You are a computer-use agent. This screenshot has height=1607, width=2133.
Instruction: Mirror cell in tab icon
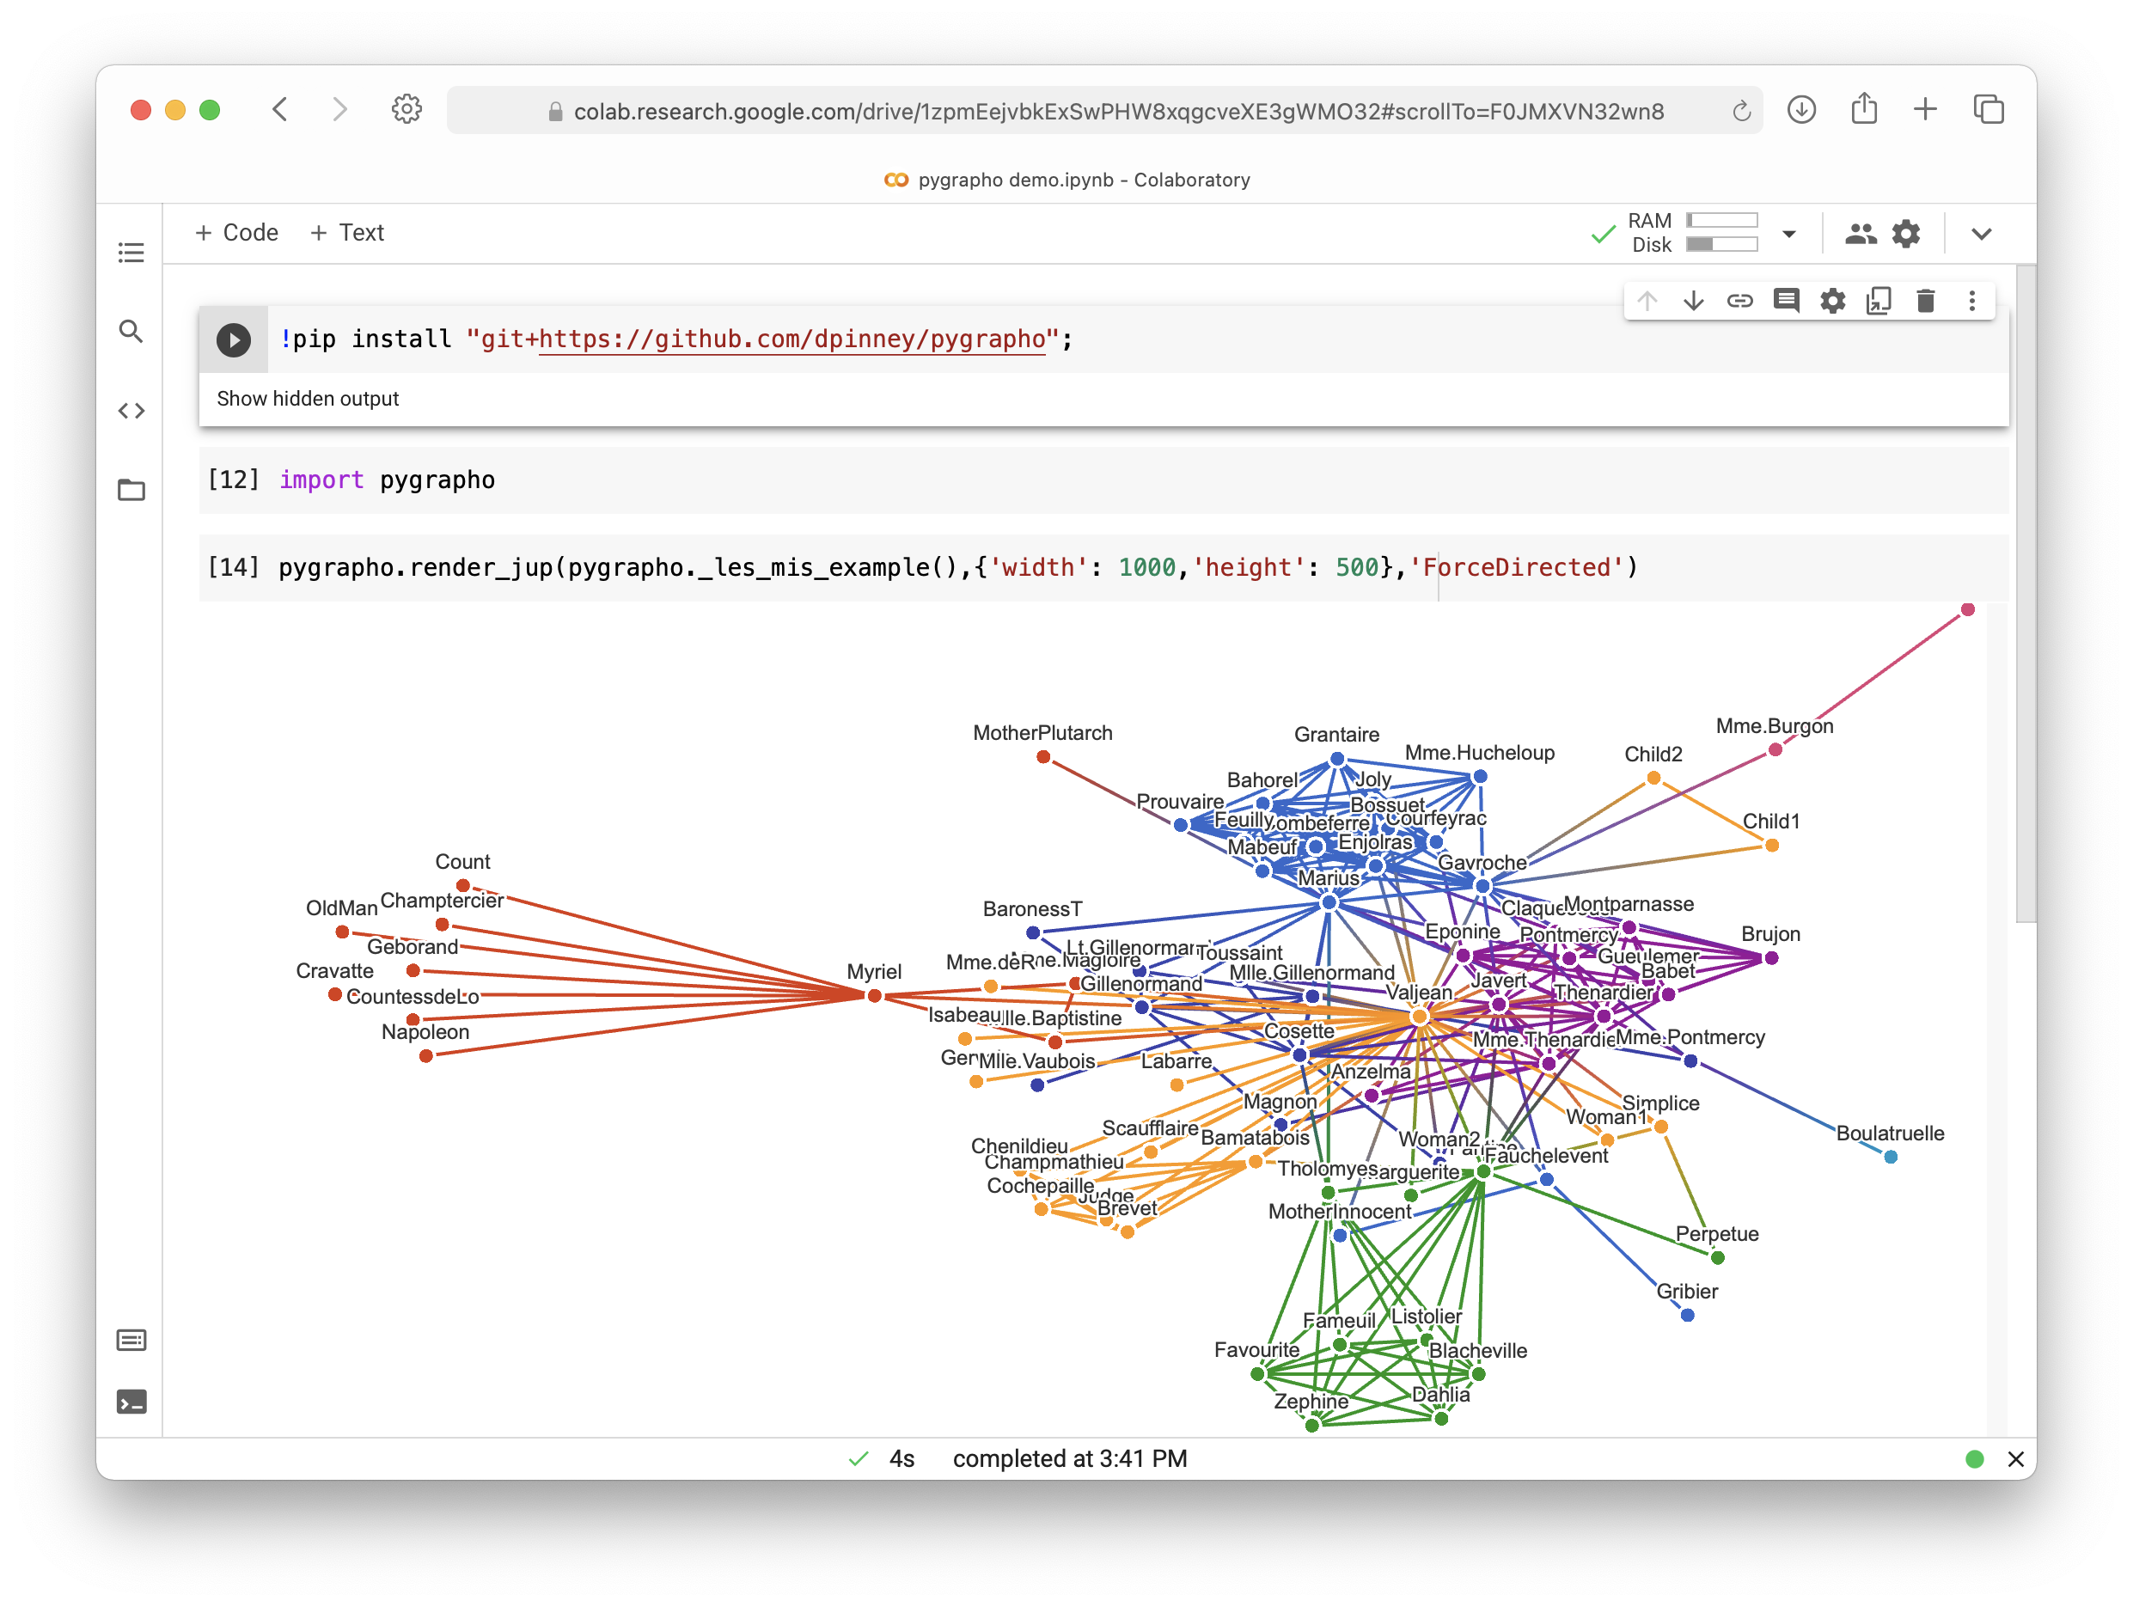point(1879,301)
